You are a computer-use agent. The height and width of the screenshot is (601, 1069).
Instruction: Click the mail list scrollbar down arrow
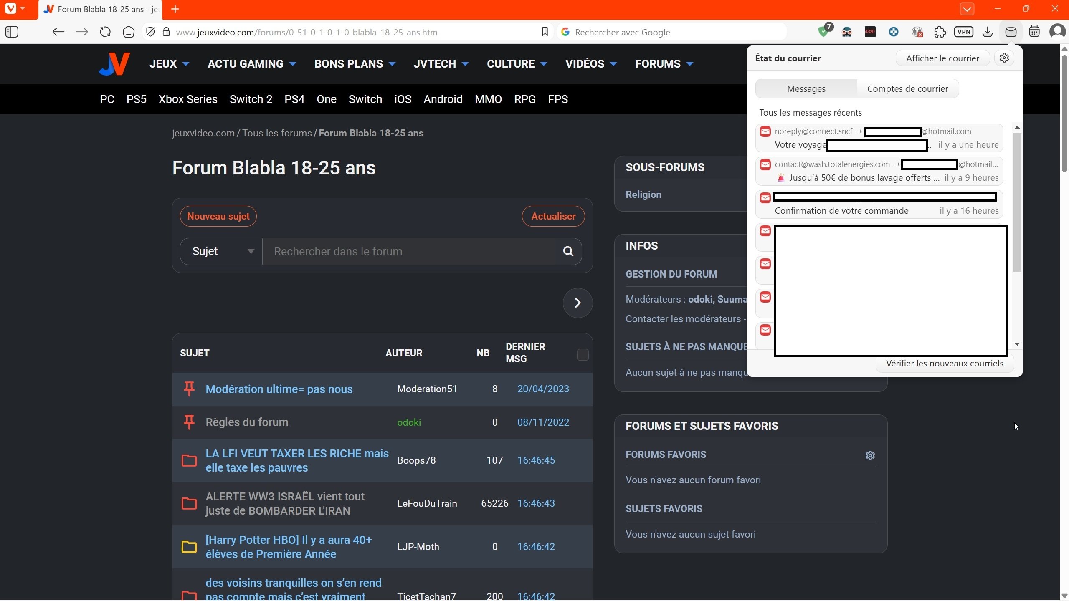(x=1017, y=344)
